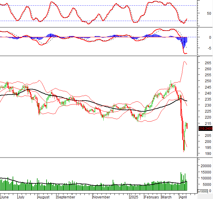
Task: Select the 245 price axis label
Action: point(208,87)
